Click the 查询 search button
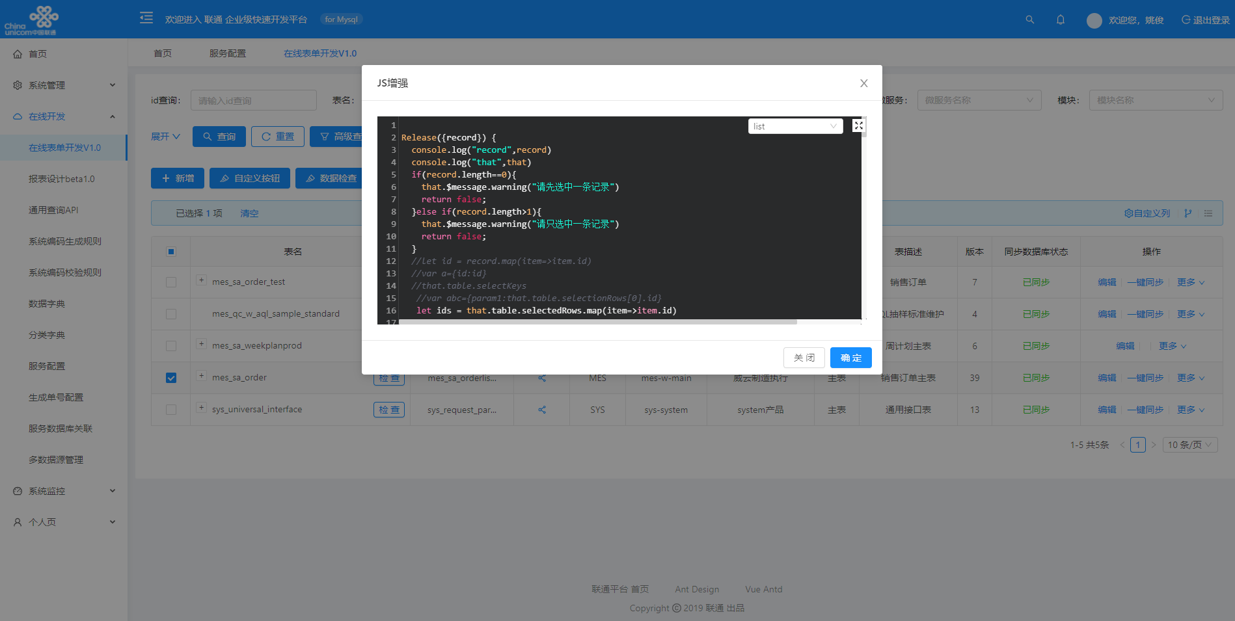This screenshot has height=621, width=1235. click(219, 137)
